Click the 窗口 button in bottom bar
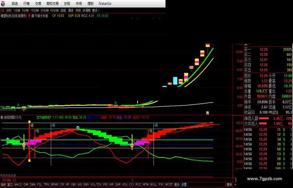The height and width of the screenshot is (188, 293). (10, 185)
